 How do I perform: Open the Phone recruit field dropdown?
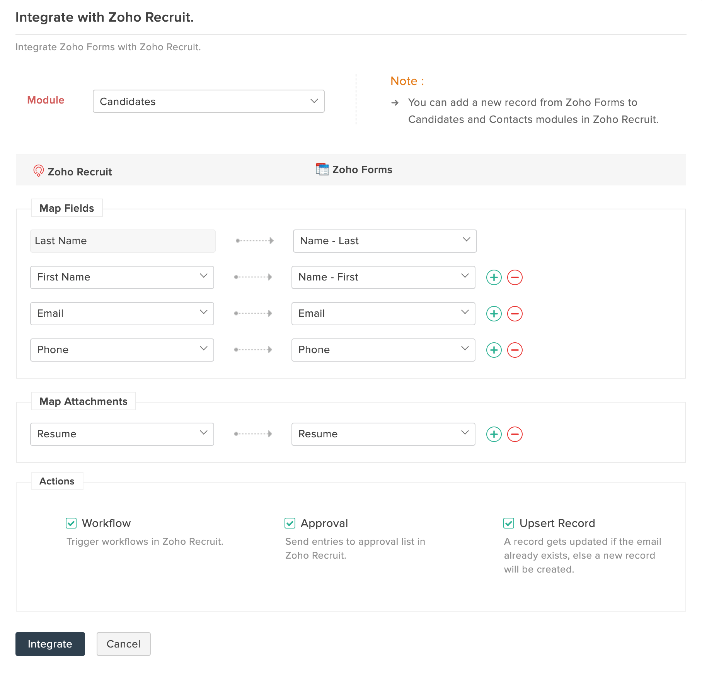[x=122, y=350]
